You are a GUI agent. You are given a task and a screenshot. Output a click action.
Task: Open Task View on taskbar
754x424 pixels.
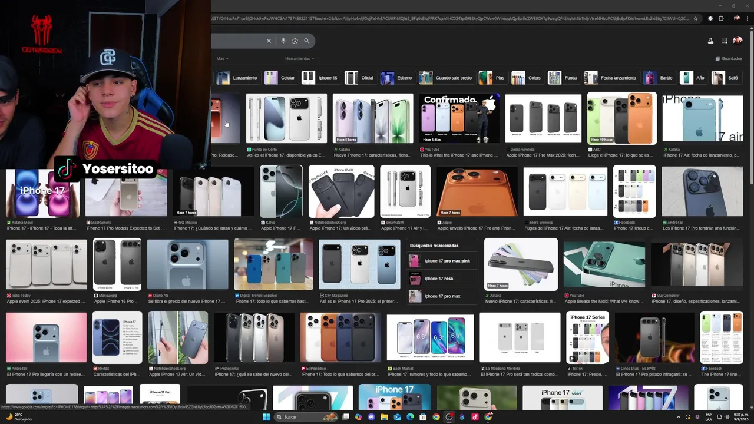345,417
